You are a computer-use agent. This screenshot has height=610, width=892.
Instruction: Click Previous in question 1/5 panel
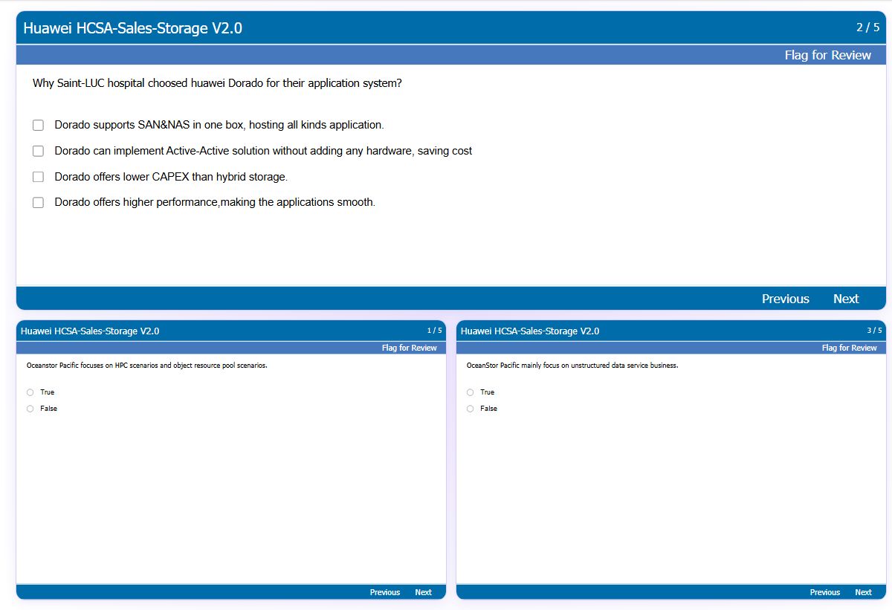[x=385, y=592]
